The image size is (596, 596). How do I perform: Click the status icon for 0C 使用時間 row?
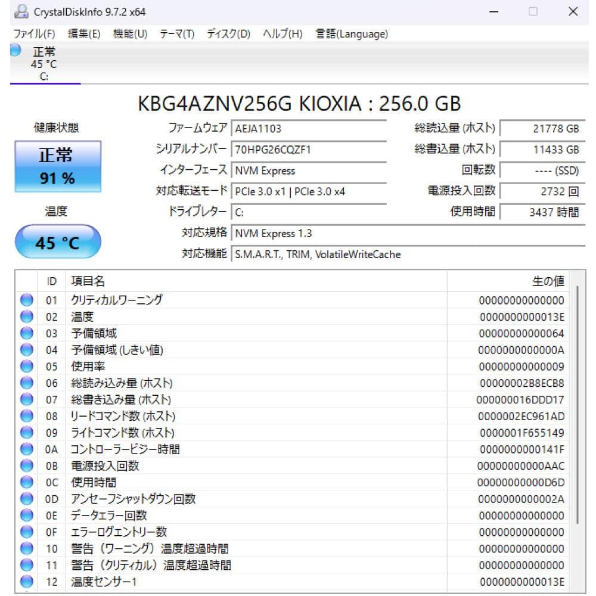27,482
